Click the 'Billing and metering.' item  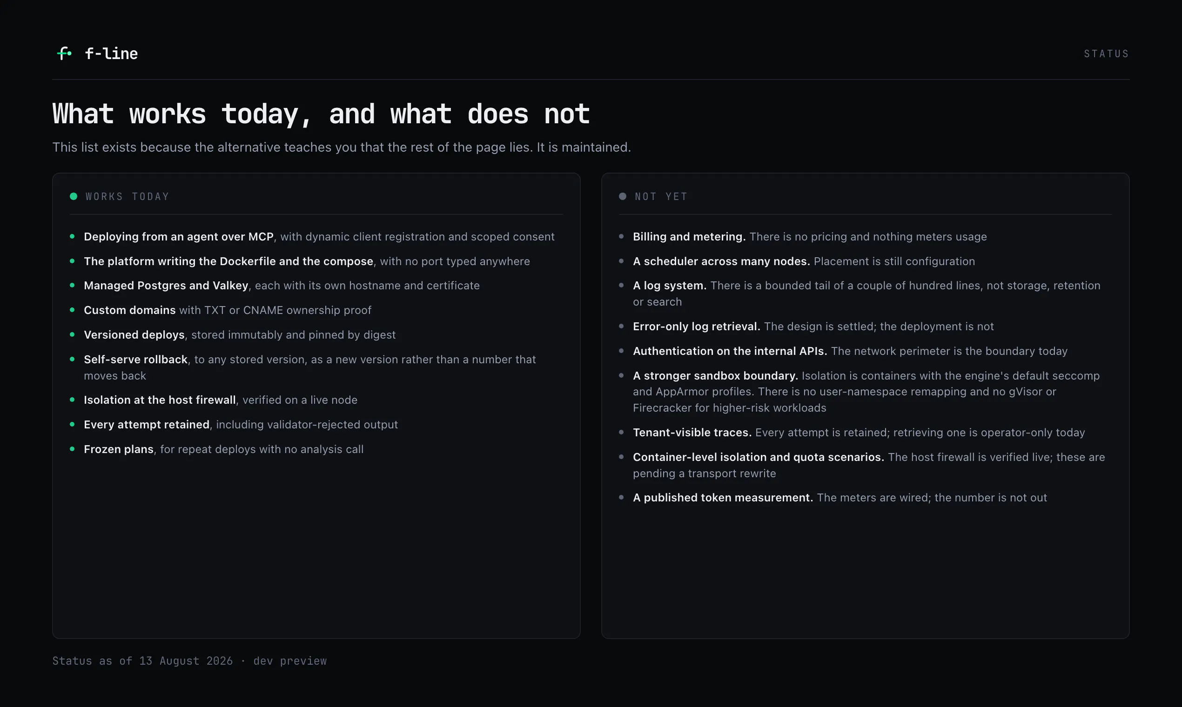(689, 237)
